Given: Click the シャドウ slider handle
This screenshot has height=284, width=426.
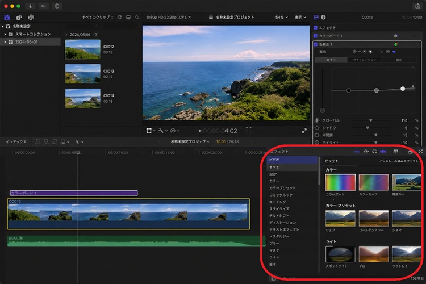Looking at the screenshot, I should pos(367,127).
